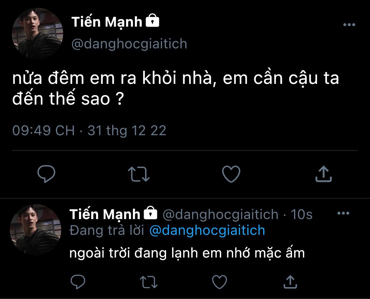Viewport: 370px width, 299px height.
Task: Retweet the "ngoài trời đang lạnh" reply
Action: tap(149, 282)
